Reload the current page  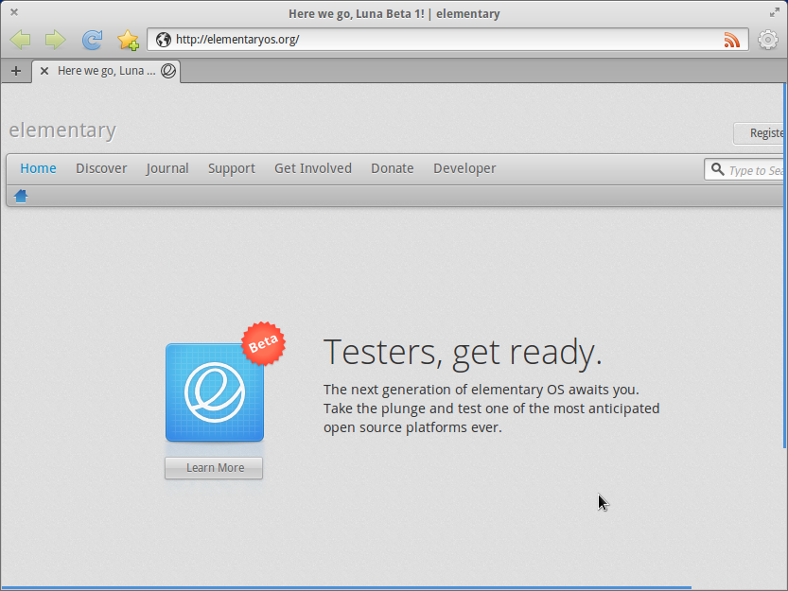[93, 40]
